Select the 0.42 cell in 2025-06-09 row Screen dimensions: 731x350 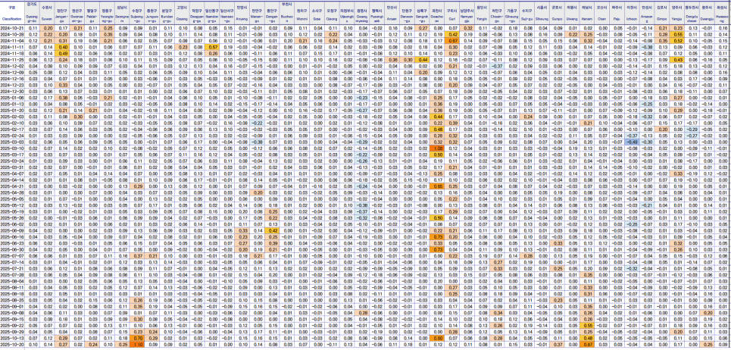(273, 230)
